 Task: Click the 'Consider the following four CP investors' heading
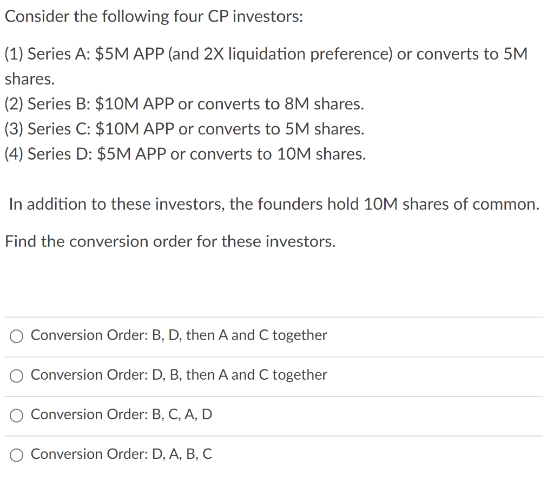(x=154, y=16)
